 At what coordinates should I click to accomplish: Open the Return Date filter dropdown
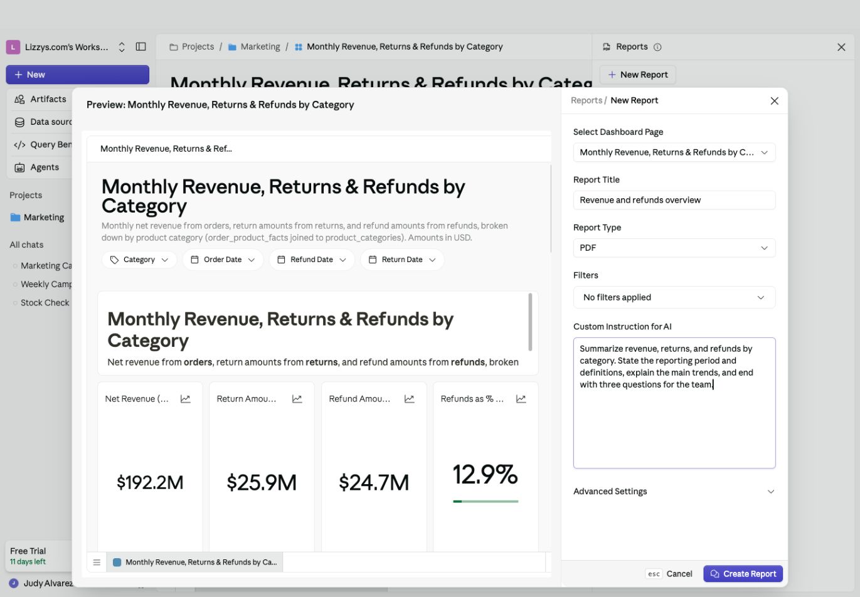click(x=402, y=260)
